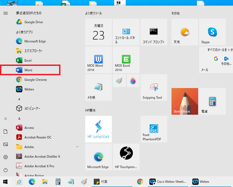233x187 pixels.
Task: Open Internet Explorer from the taskbar
Action: [19, 182]
